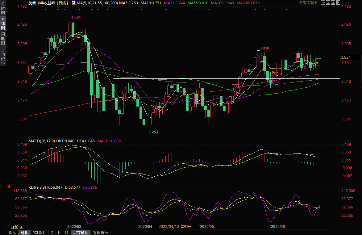The height and width of the screenshot is (235, 362).
Task: Open MA(5,10,21,55,100,200) parameter settings
Action: coord(97,2)
